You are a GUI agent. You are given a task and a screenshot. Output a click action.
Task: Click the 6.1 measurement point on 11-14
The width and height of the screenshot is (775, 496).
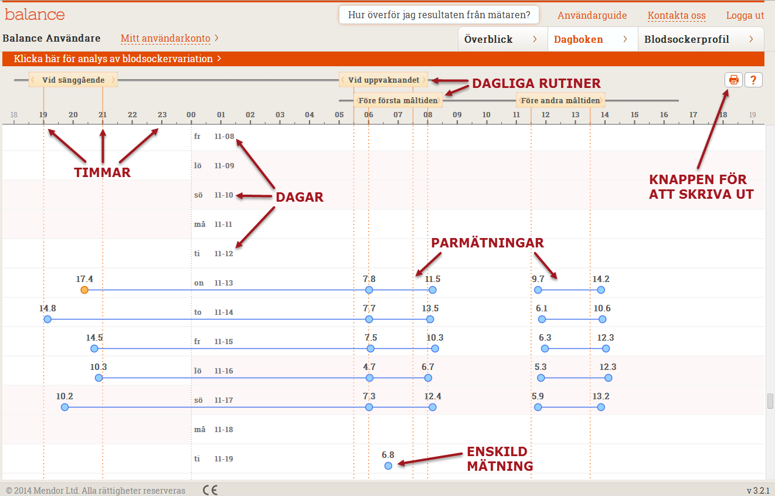[x=542, y=319]
